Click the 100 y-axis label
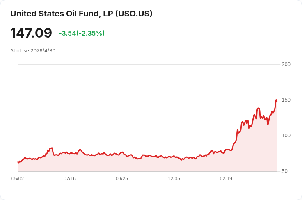 [286, 136]
